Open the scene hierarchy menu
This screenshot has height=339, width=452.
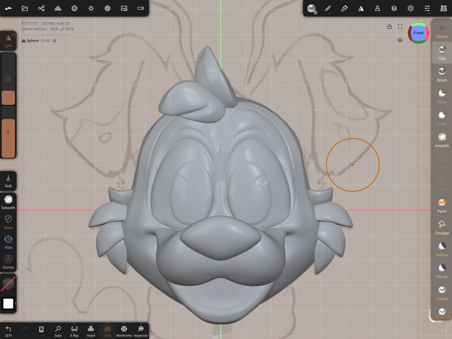pyautogui.click(x=41, y=8)
